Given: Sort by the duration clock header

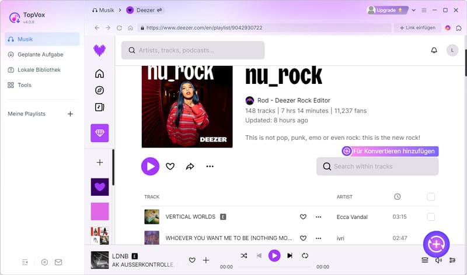Looking at the screenshot, I should (398, 196).
